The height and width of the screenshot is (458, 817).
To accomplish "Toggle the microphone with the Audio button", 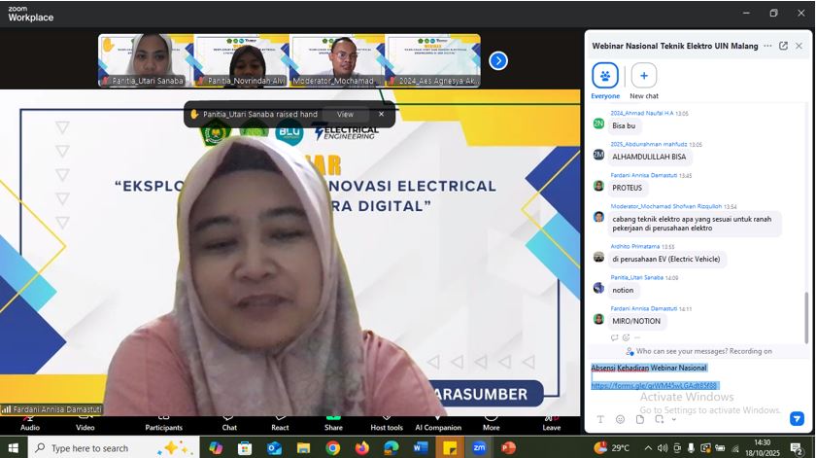I will tap(30, 417).
